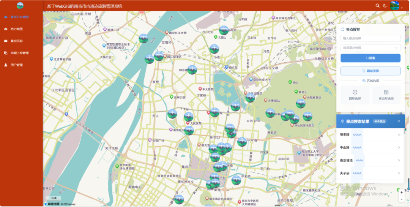Click scenic marker beside 玄武湖景区 label
Viewport: 410px width, 207px height.
coord(250,98)
